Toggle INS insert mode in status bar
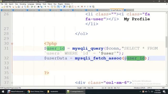168x94 pixels. click(163, 88)
